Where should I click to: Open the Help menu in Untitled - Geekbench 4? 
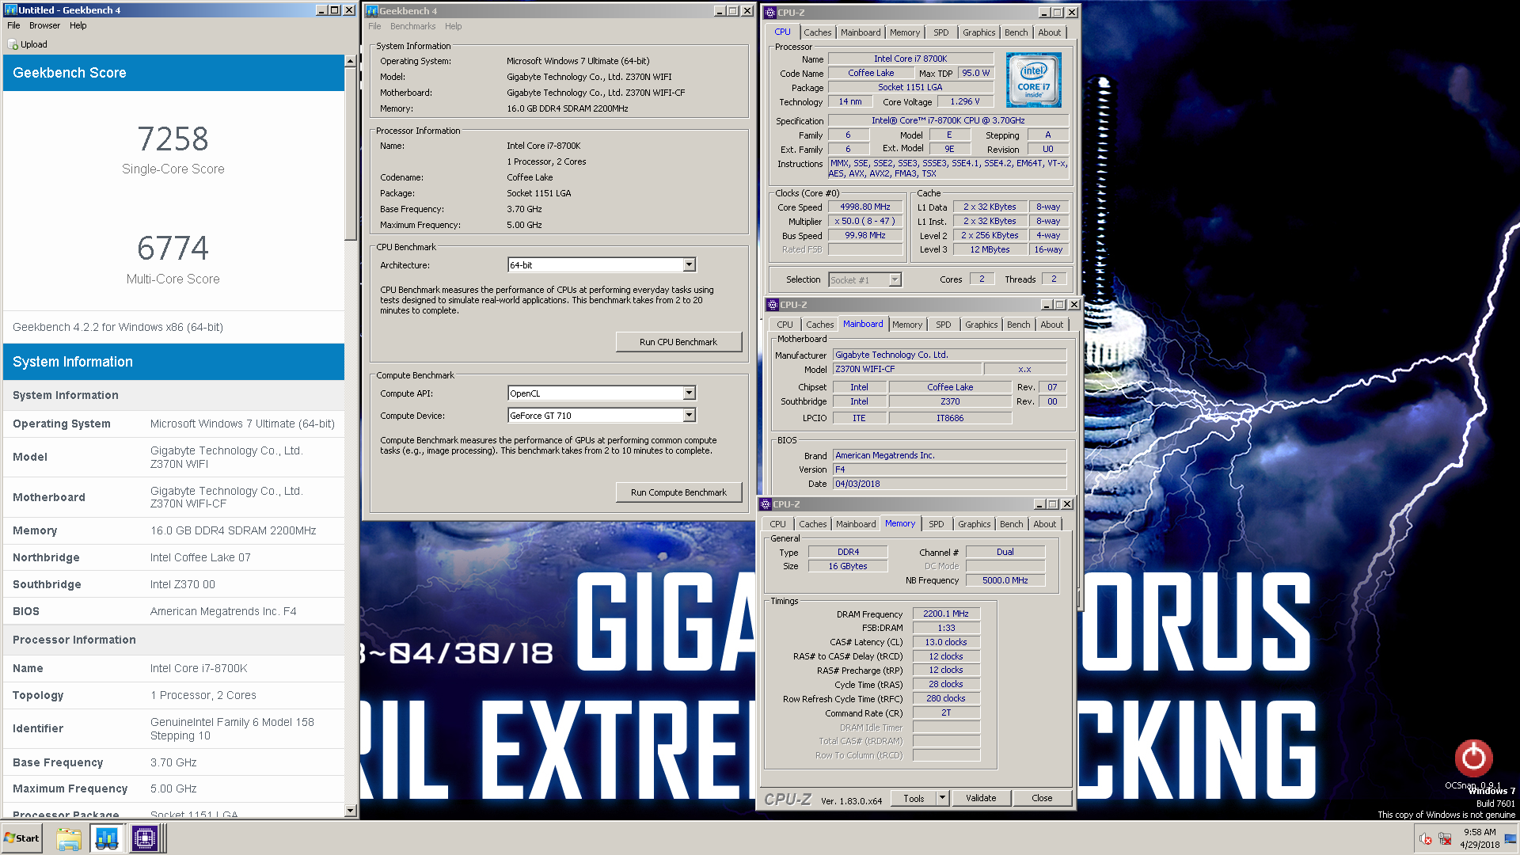tap(78, 25)
